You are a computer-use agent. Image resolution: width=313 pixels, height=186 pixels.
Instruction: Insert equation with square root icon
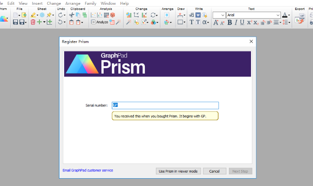[x=191, y=15]
